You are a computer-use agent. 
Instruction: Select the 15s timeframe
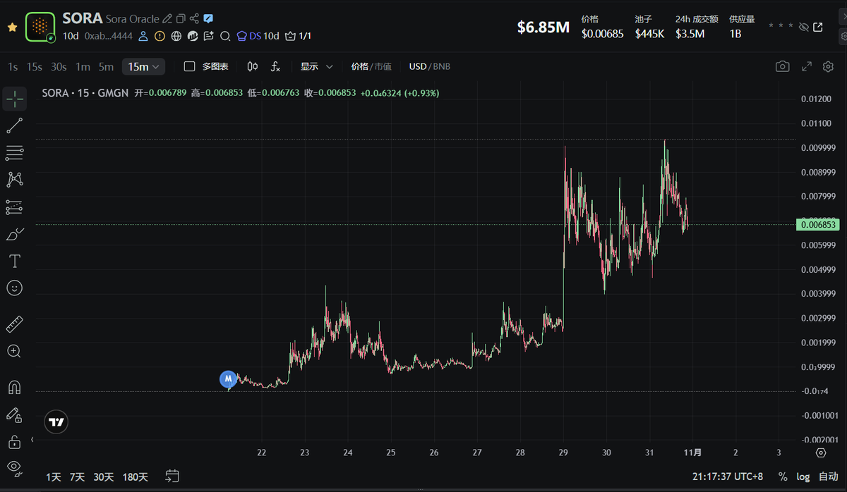(34, 67)
